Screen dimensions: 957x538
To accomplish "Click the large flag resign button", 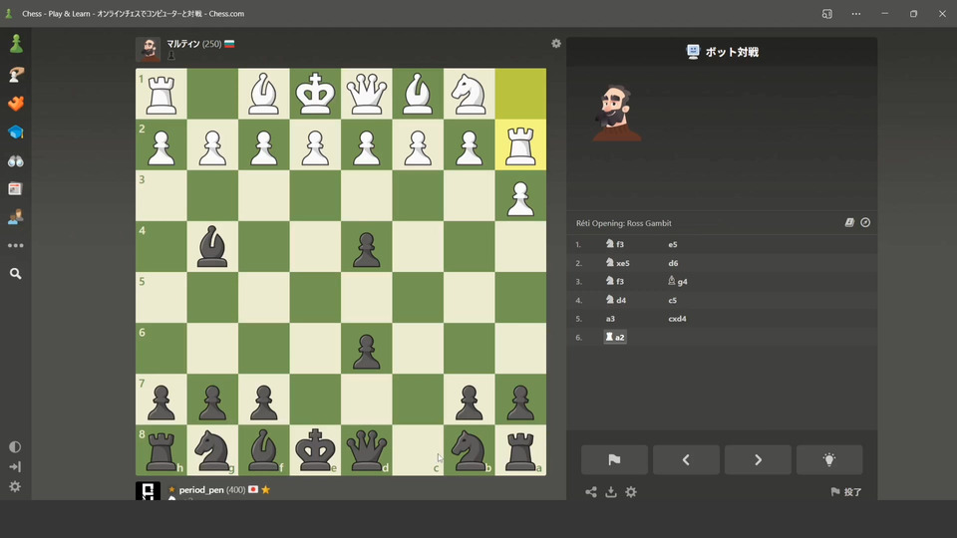I will [614, 460].
